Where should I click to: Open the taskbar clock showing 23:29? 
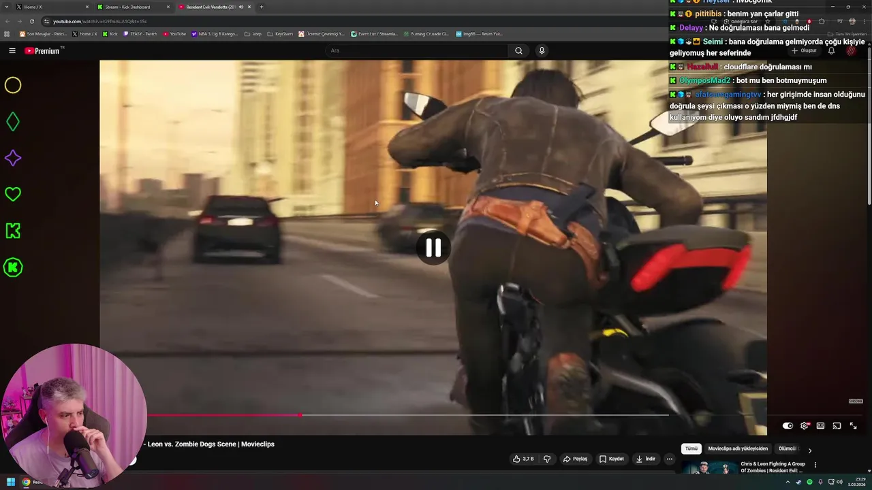(x=856, y=482)
